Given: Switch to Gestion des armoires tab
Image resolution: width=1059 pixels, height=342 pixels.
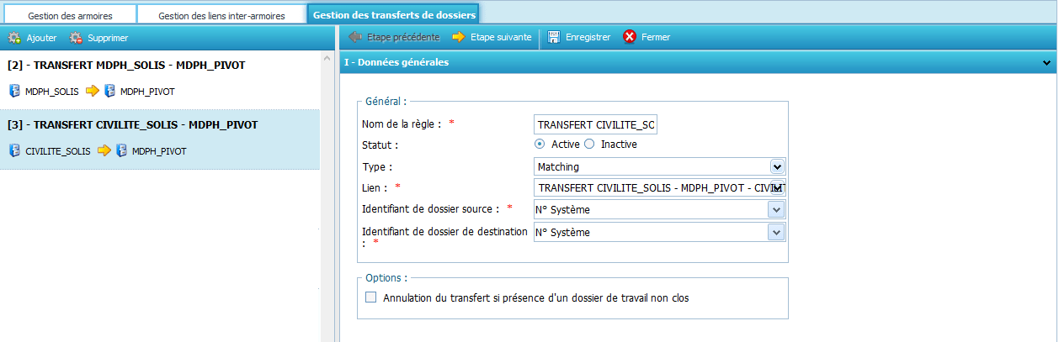Looking at the screenshot, I should [x=69, y=15].
